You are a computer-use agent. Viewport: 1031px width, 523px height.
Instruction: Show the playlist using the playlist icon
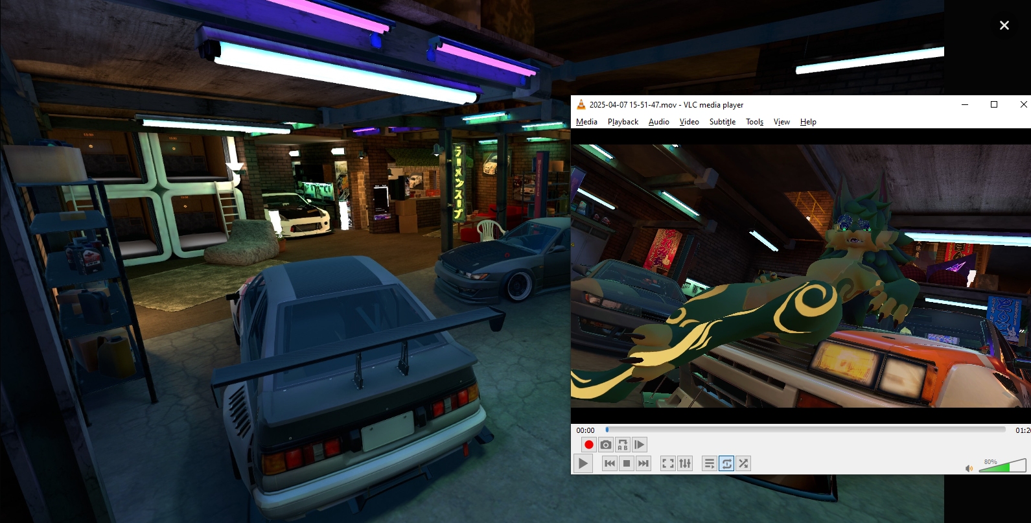point(710,463)
